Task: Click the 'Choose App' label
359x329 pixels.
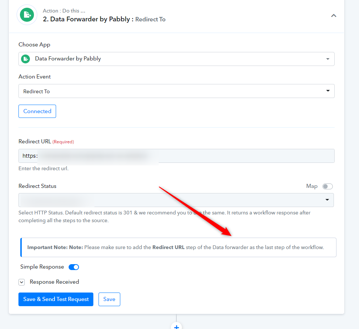Action: [x=34, y=45]
